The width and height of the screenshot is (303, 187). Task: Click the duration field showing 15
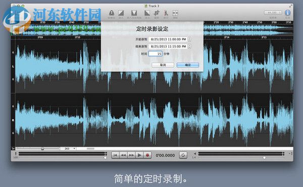(x=156, y=54)
